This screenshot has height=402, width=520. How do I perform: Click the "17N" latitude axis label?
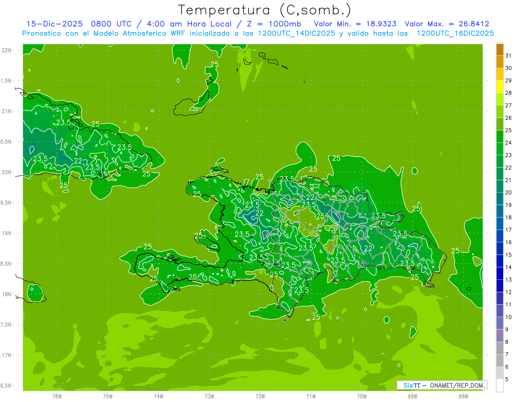[7, 355]
